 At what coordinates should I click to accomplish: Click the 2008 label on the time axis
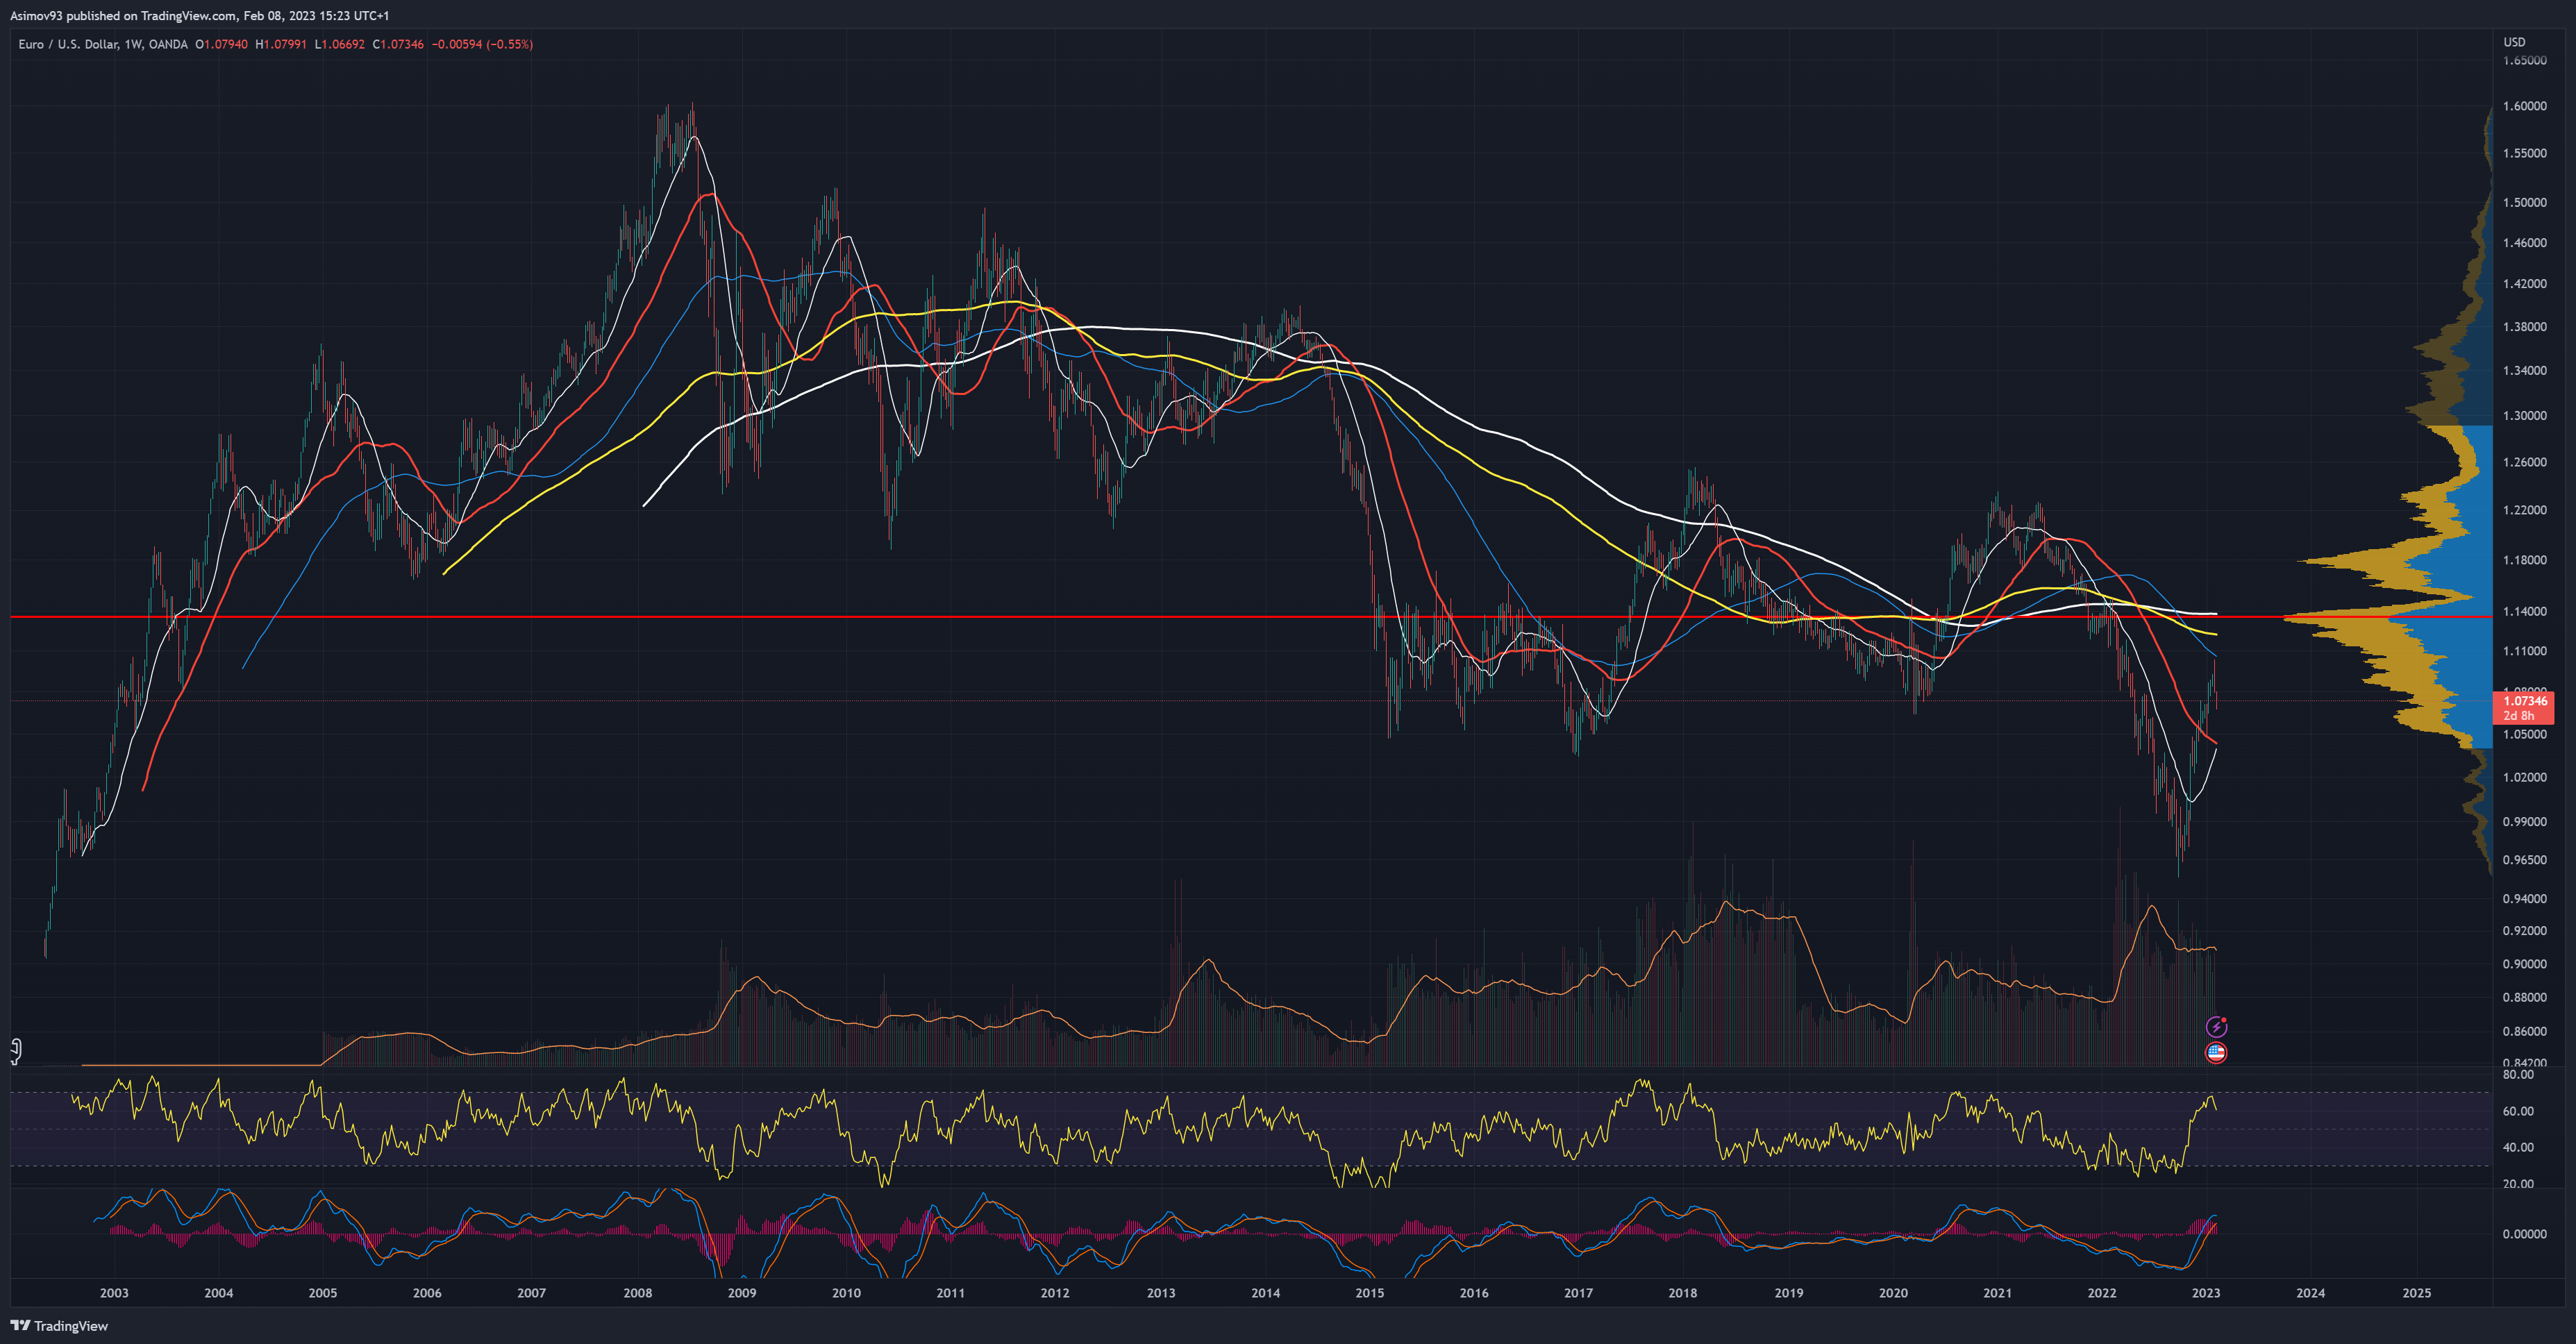pos(637,1292)
